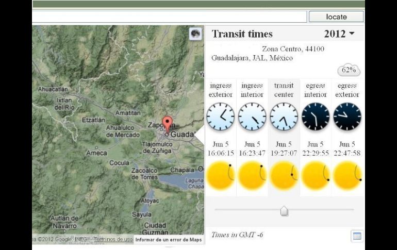Viewport: 397px width, 250px height.
Task: Select the transit center sun diagram
Action: coord(284,176)
